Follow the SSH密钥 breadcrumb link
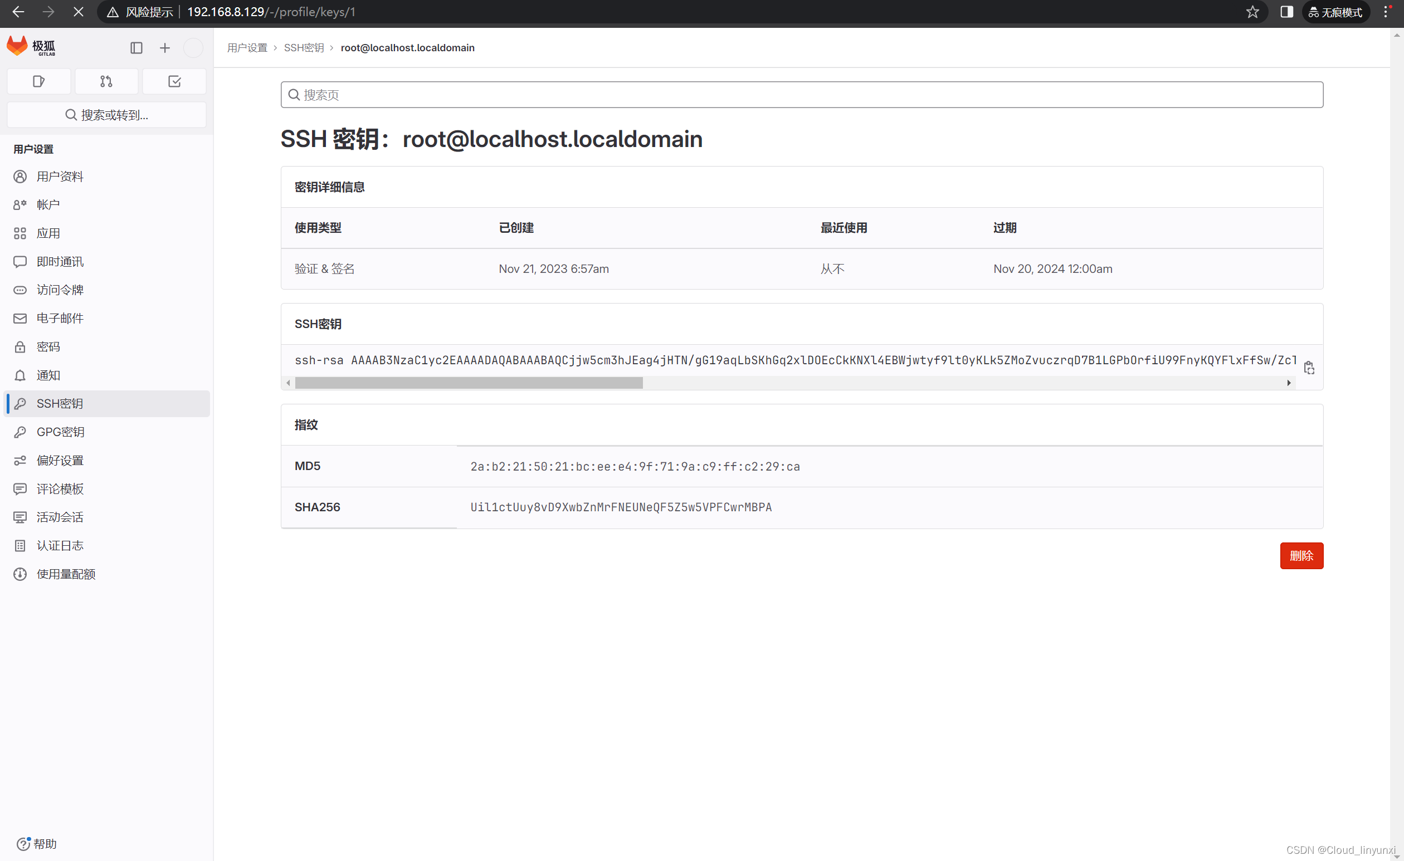Viewport: 1404px width, 861px height. [304, 48]
